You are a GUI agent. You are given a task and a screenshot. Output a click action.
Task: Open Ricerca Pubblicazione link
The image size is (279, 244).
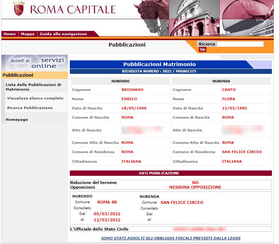pos(30,108)
